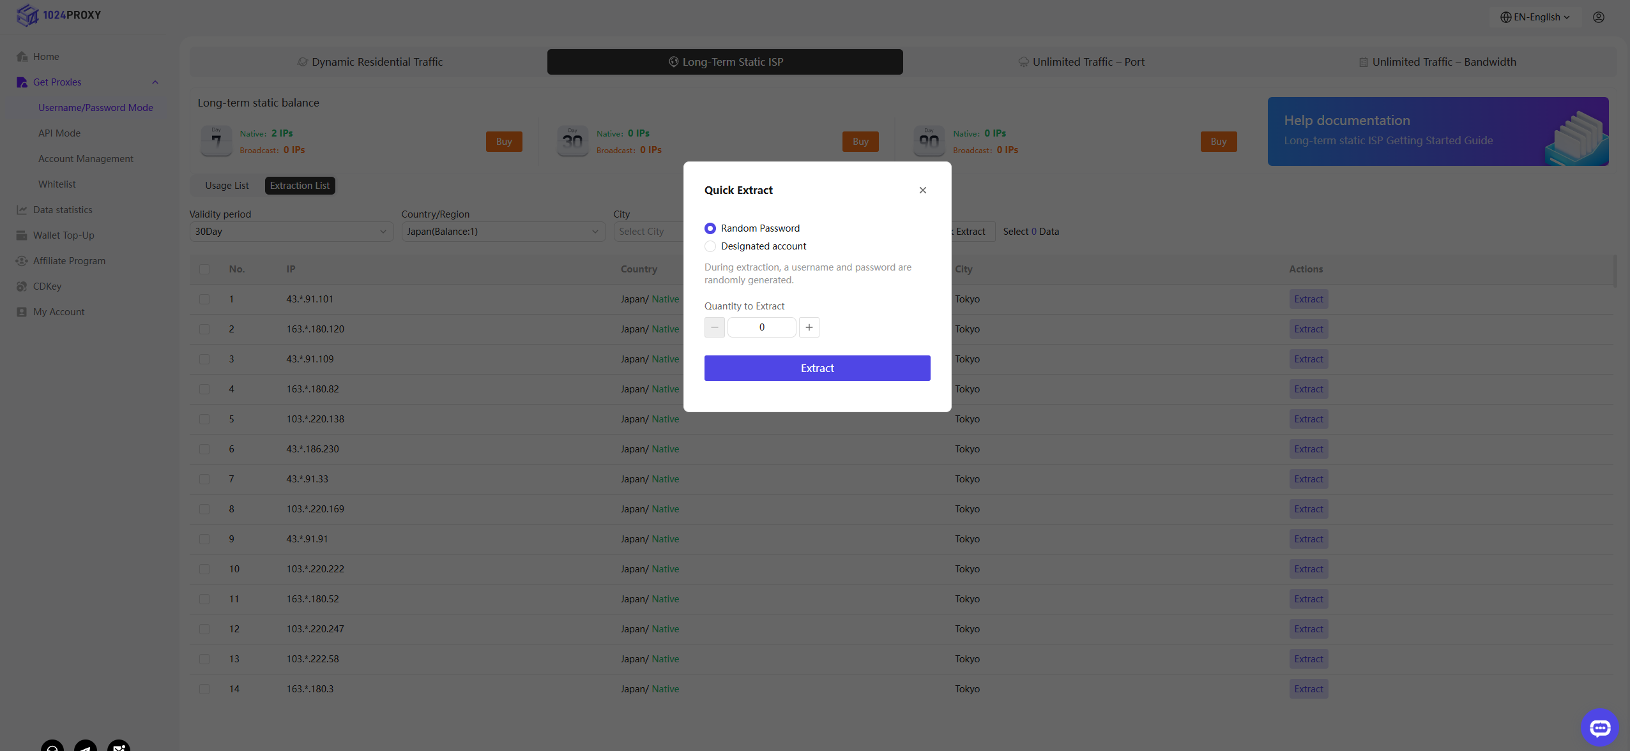Image resolution: width=1630 pixels, height=751 pixels.
Task: Toggle the select-all checkbox in table header
Action: (204, 269)
